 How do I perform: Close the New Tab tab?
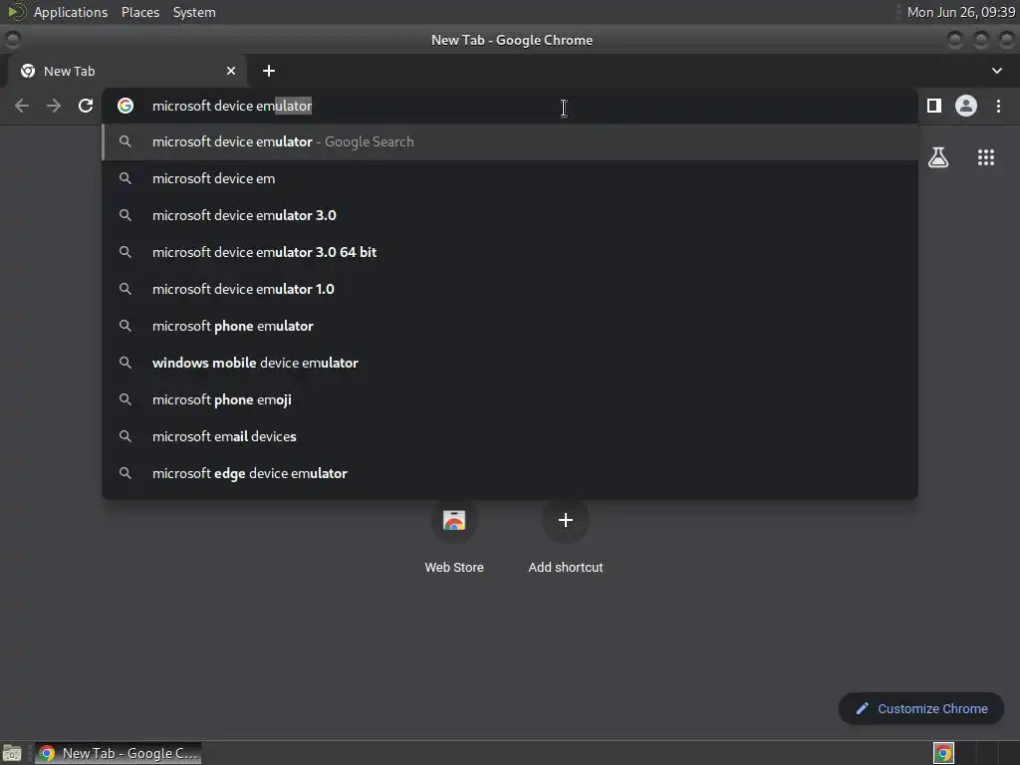click(231, 71)
